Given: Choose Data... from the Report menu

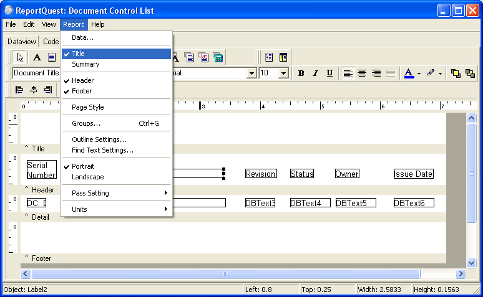Looking at the screenshot, I should click(116, 37).
